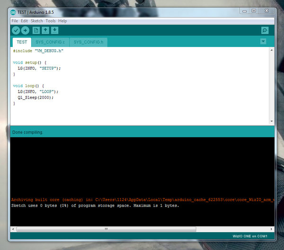Open the Help menu

[x=62, y=21]
